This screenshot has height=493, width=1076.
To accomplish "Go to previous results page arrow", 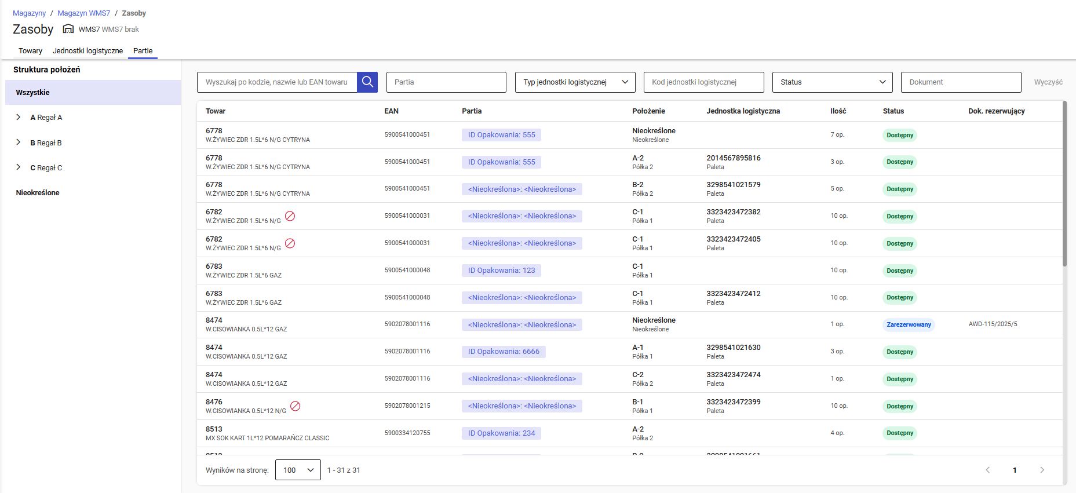I will pyautogui.click(x=988, y=470).
